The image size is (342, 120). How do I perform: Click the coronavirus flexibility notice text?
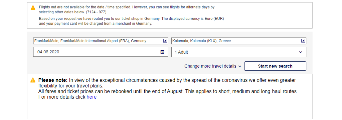(x=167, y=83)
